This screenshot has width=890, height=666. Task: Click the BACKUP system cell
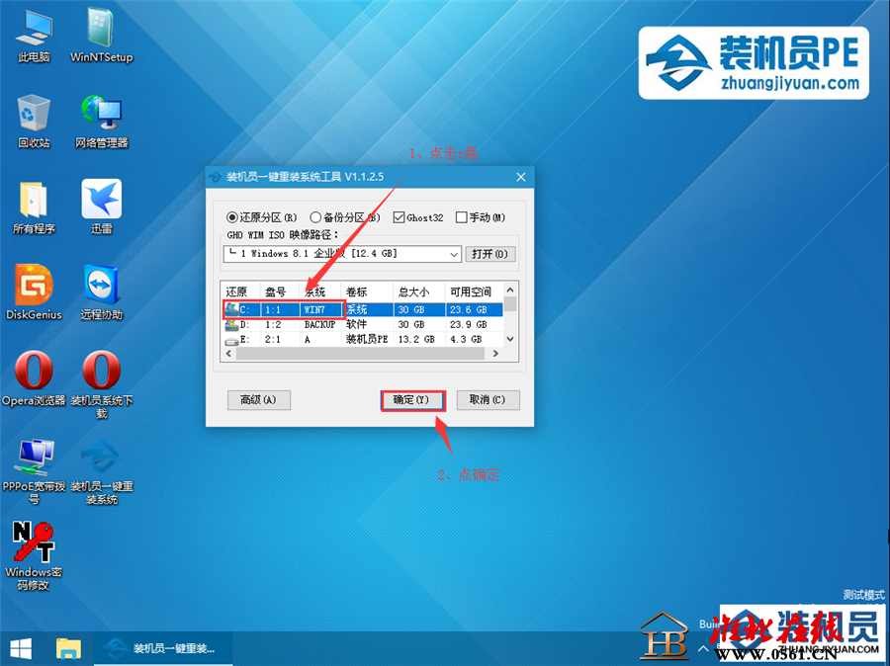coord(319,324)
